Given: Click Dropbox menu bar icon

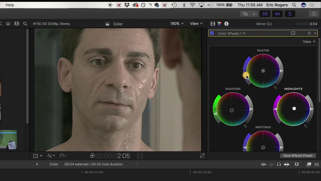Looking at the screenshot, I should point(127,5).
